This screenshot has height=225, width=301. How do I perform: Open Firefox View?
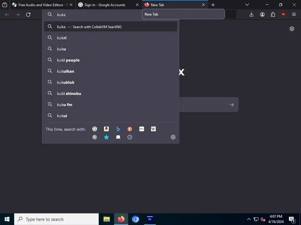tap(5, 5)
